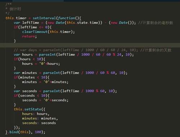Click the "function" keyword in setInterval
This screenshot has height=137, width=180.
[66, 18]
